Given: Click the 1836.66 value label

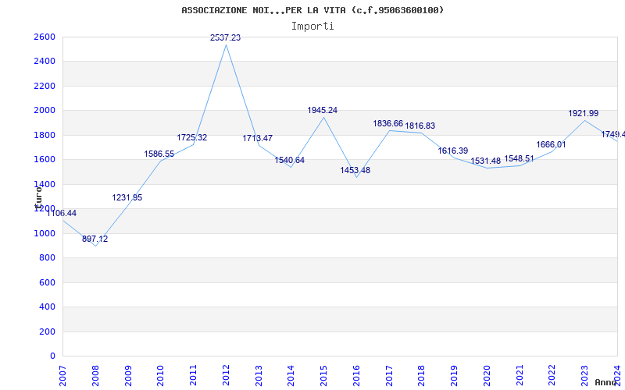Looking at the screenshot, I should pos(387,123).
